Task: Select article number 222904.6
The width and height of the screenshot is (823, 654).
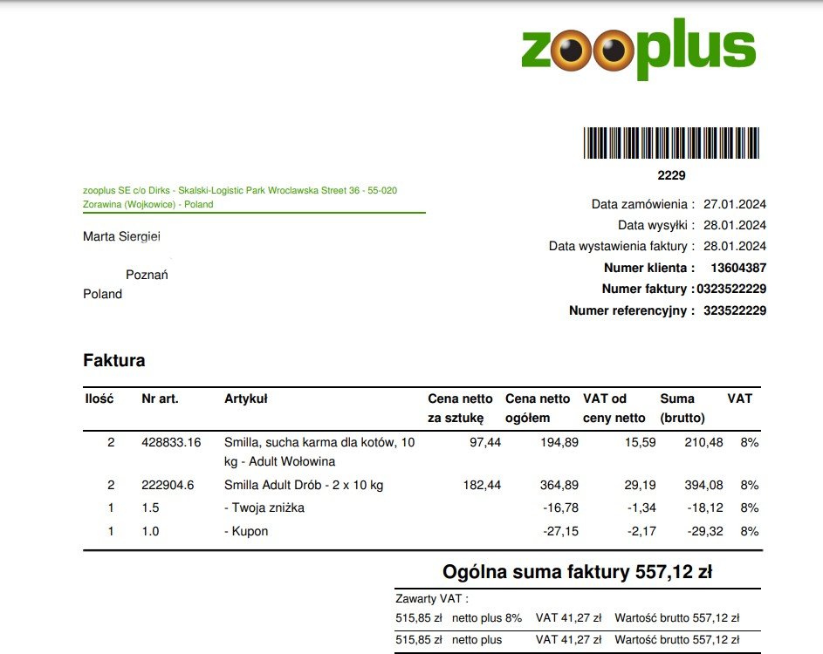Action: (168, 485)
